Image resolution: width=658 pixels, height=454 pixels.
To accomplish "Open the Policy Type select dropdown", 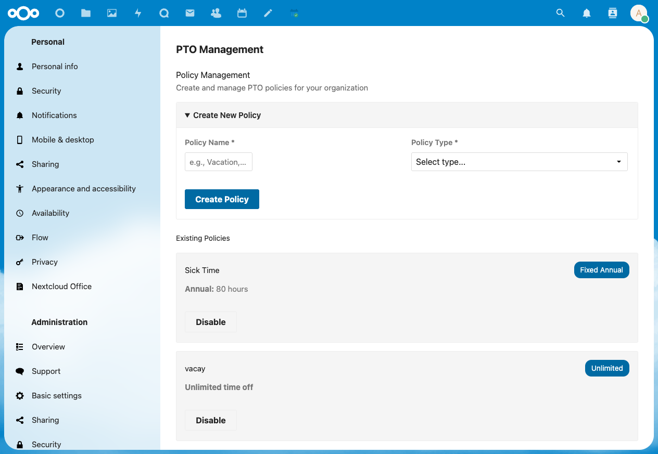I will (x=519, y=162).
